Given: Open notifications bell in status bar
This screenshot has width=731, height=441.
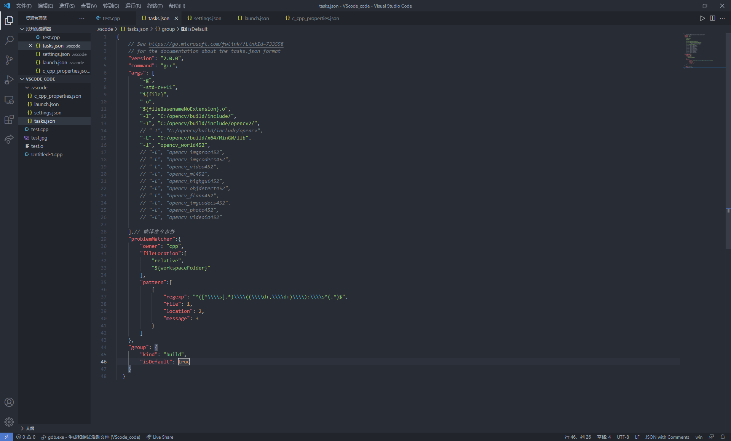Looking at the screenshot, I should 723,437.
